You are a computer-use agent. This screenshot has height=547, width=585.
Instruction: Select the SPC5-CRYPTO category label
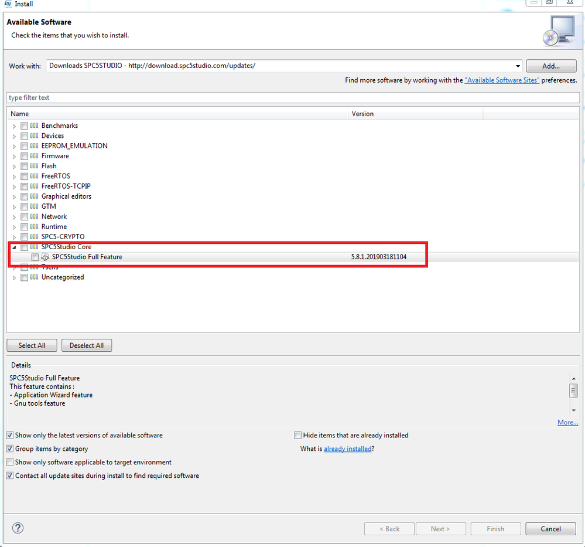click(63, 236)
